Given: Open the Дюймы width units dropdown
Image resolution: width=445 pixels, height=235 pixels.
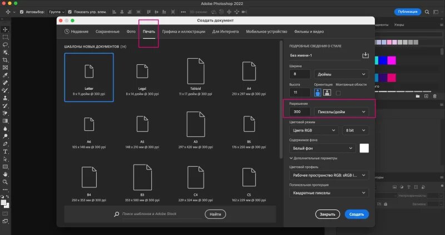Looking at the screenshot, I should (x=342, y=74).
